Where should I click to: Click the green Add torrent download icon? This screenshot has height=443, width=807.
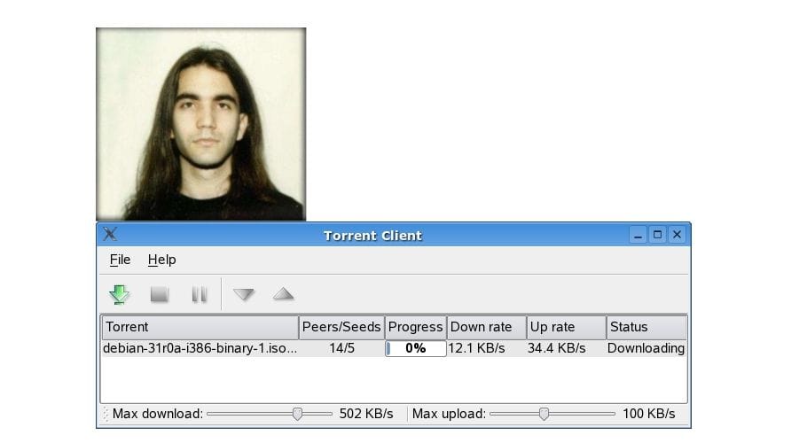point(120,294)
